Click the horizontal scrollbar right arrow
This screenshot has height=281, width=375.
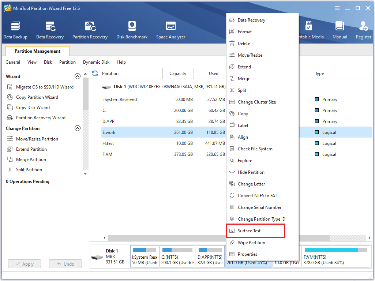click(x=370, y=238)
